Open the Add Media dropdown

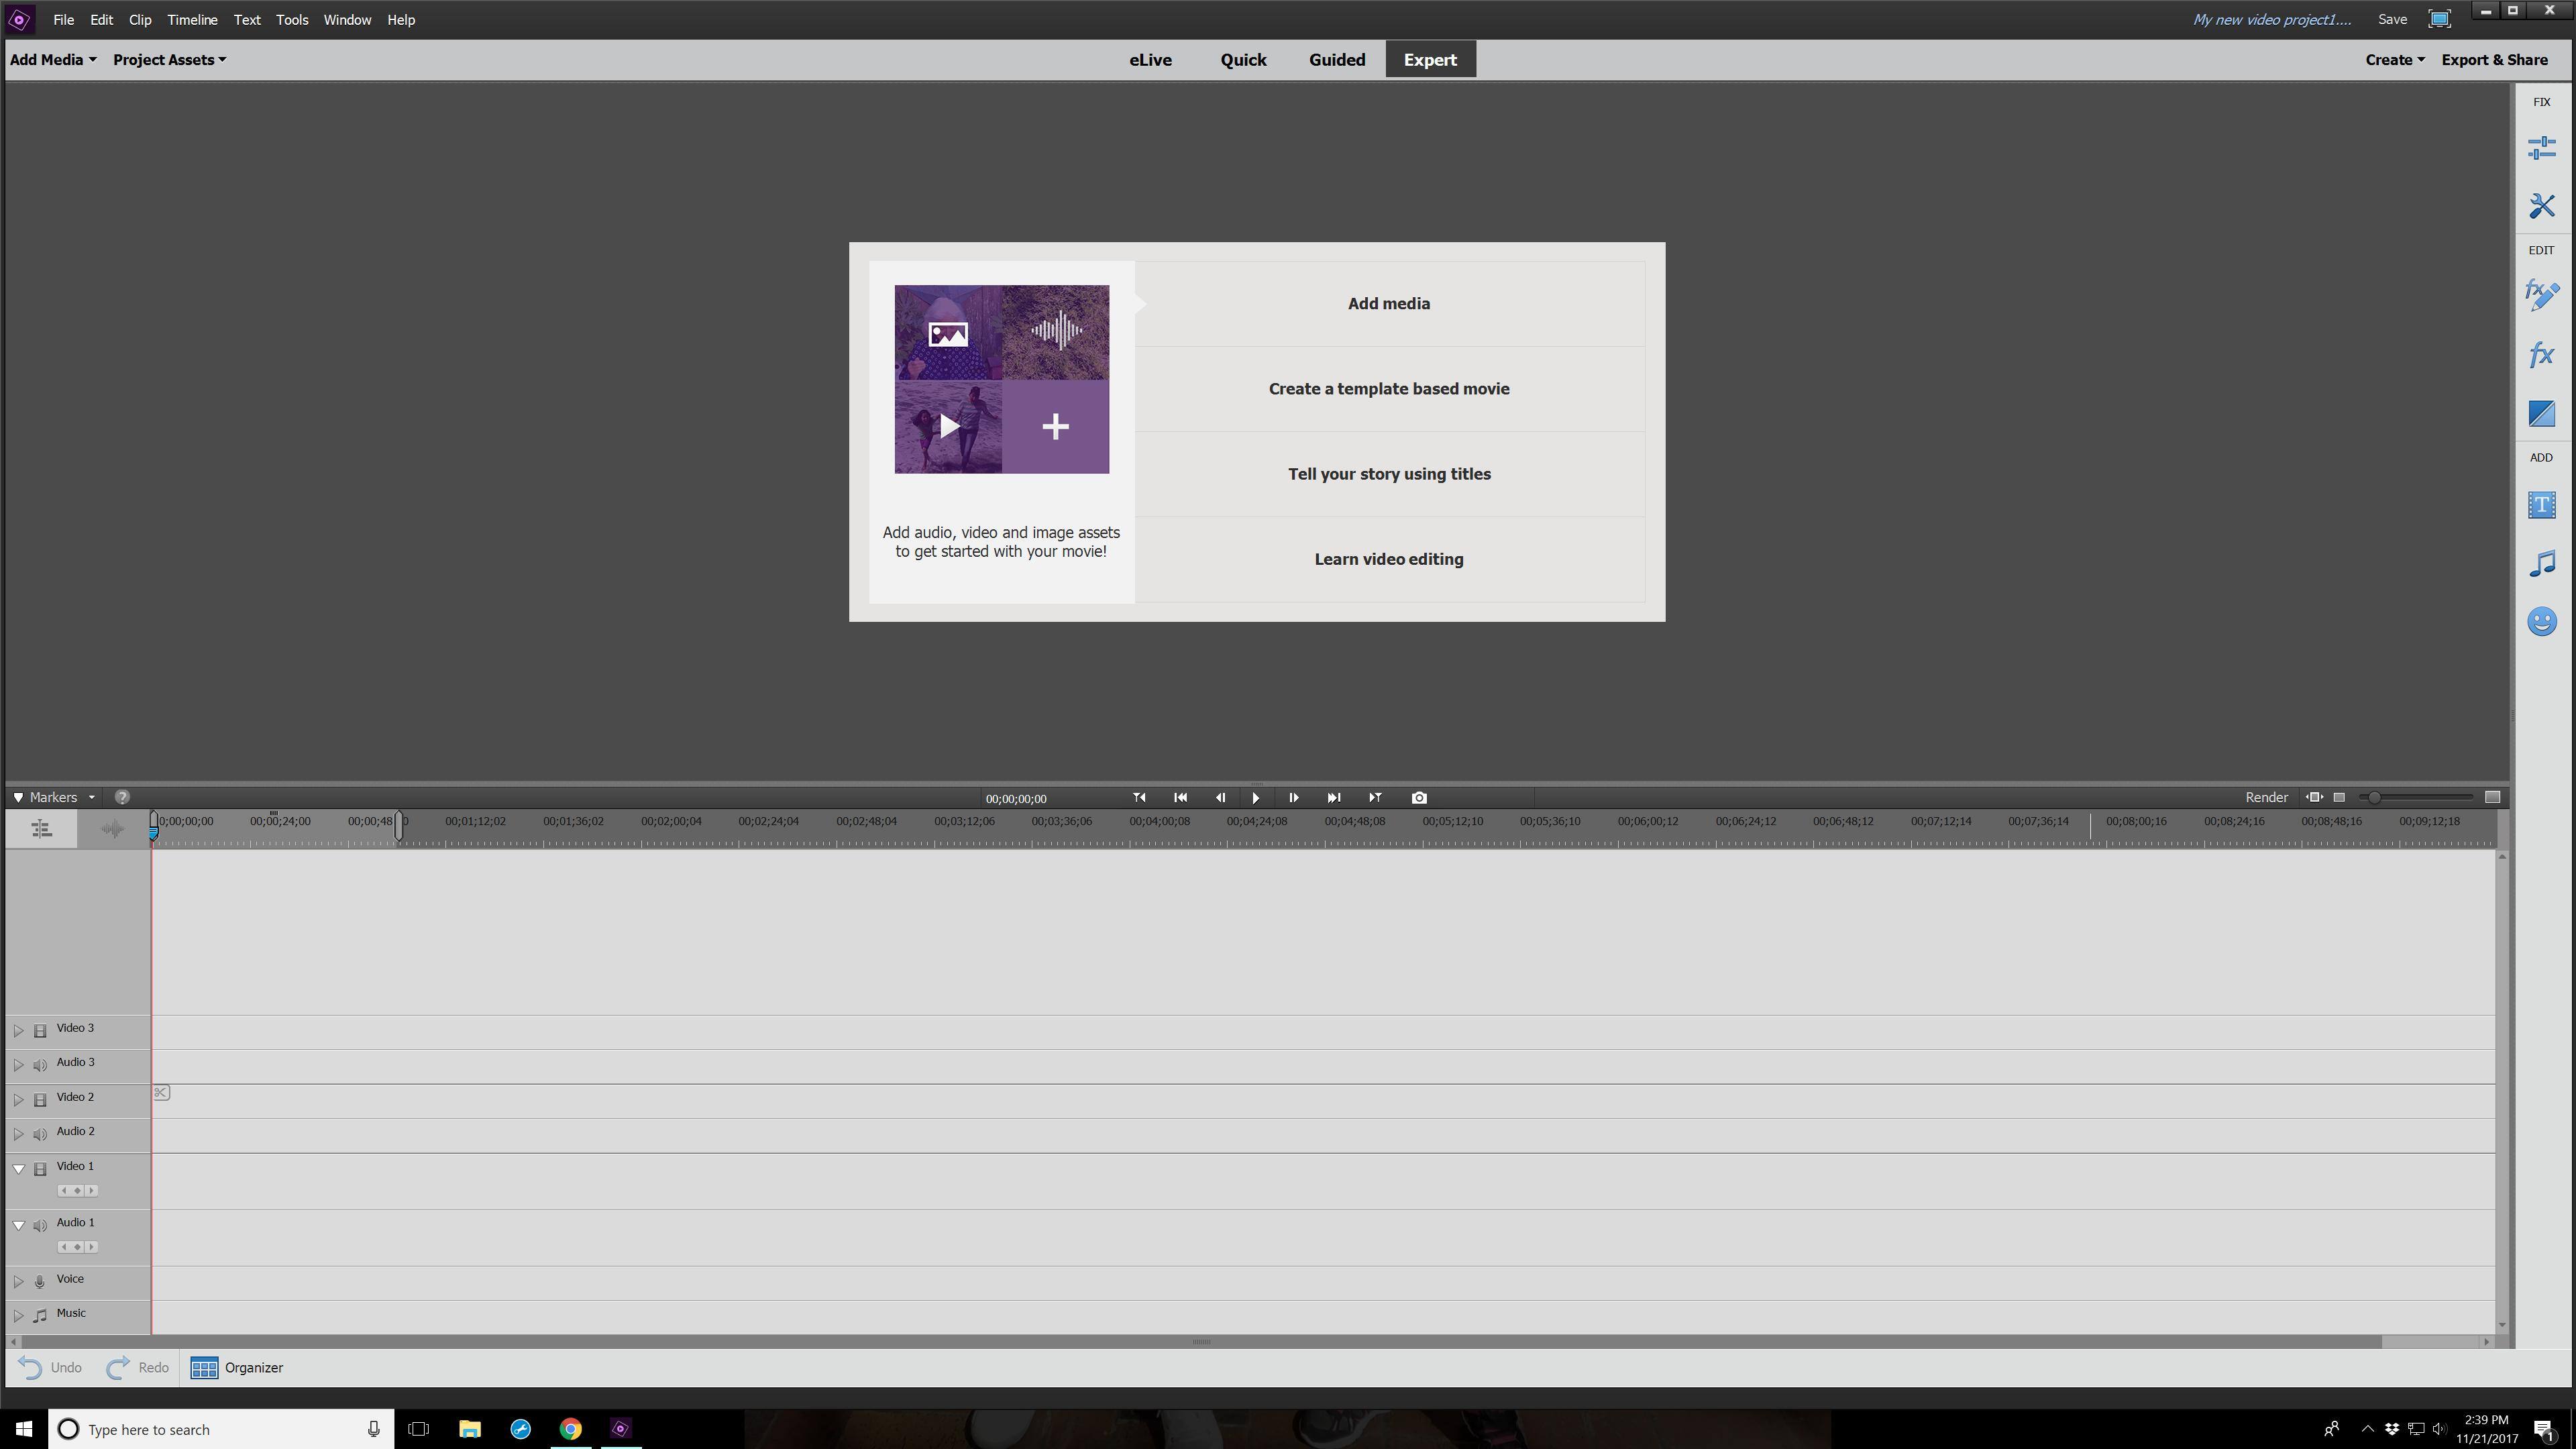53,60
